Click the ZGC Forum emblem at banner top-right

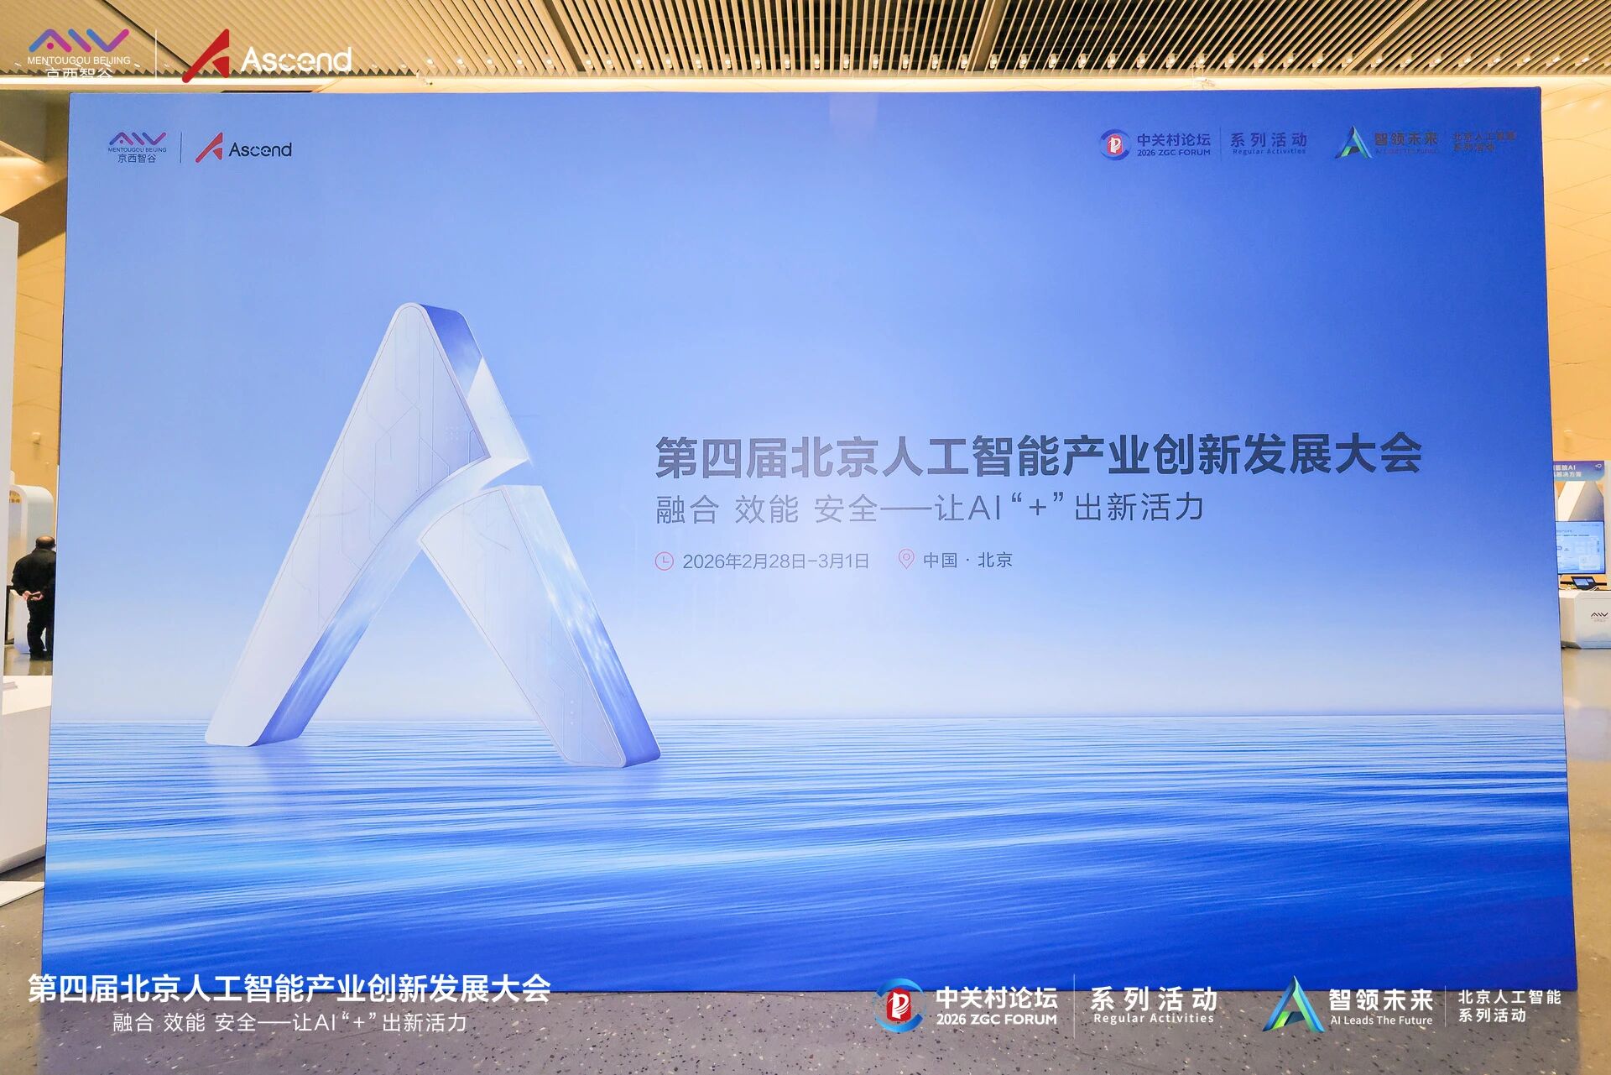click(x=1114, y=144)
